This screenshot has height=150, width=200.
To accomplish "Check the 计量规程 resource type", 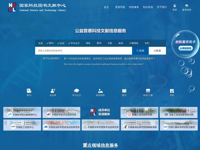I will pyautogui.click(x=134, y=43).
